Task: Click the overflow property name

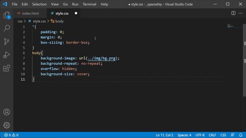Action: (49, 69)
